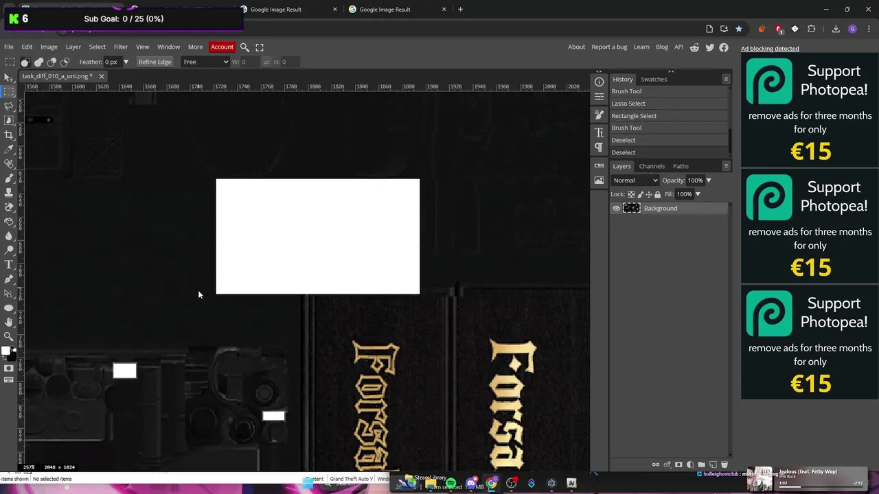Viewport: 879px width, 494px height.
Task: Open the Learn link
Action: click(x=641, y=47)
